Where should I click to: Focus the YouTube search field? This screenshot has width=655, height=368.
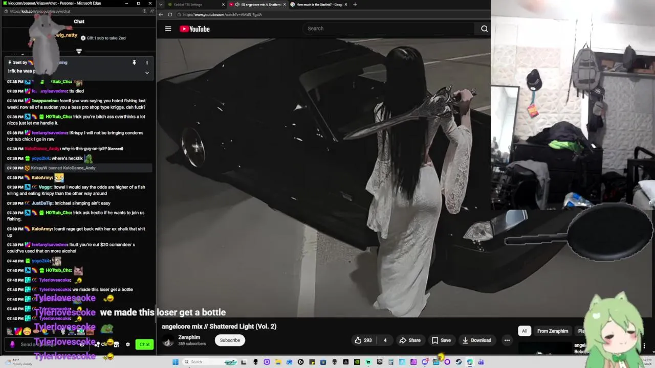[x=389, y=29]
